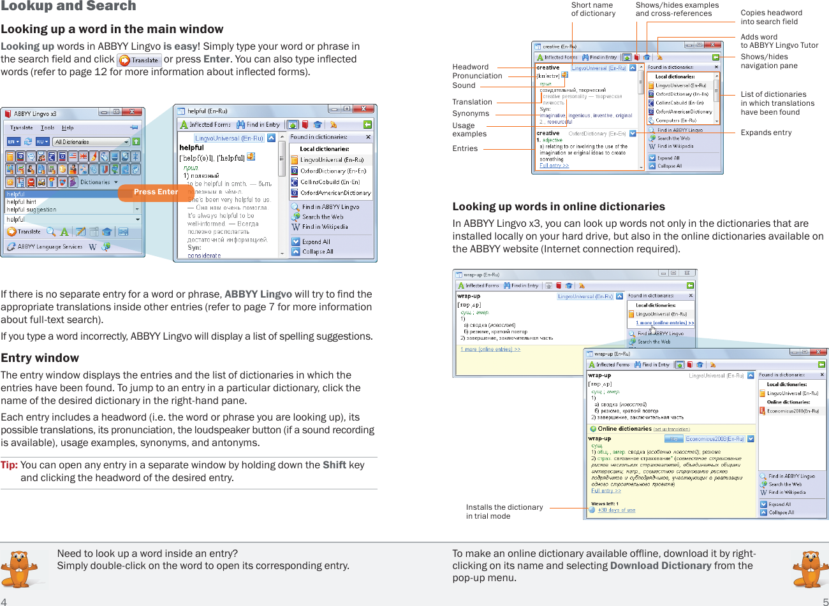Viewport: 829px width, 606px height.
Task: Open the search field history dropdown arrow
Action: (x=137, y=219)
